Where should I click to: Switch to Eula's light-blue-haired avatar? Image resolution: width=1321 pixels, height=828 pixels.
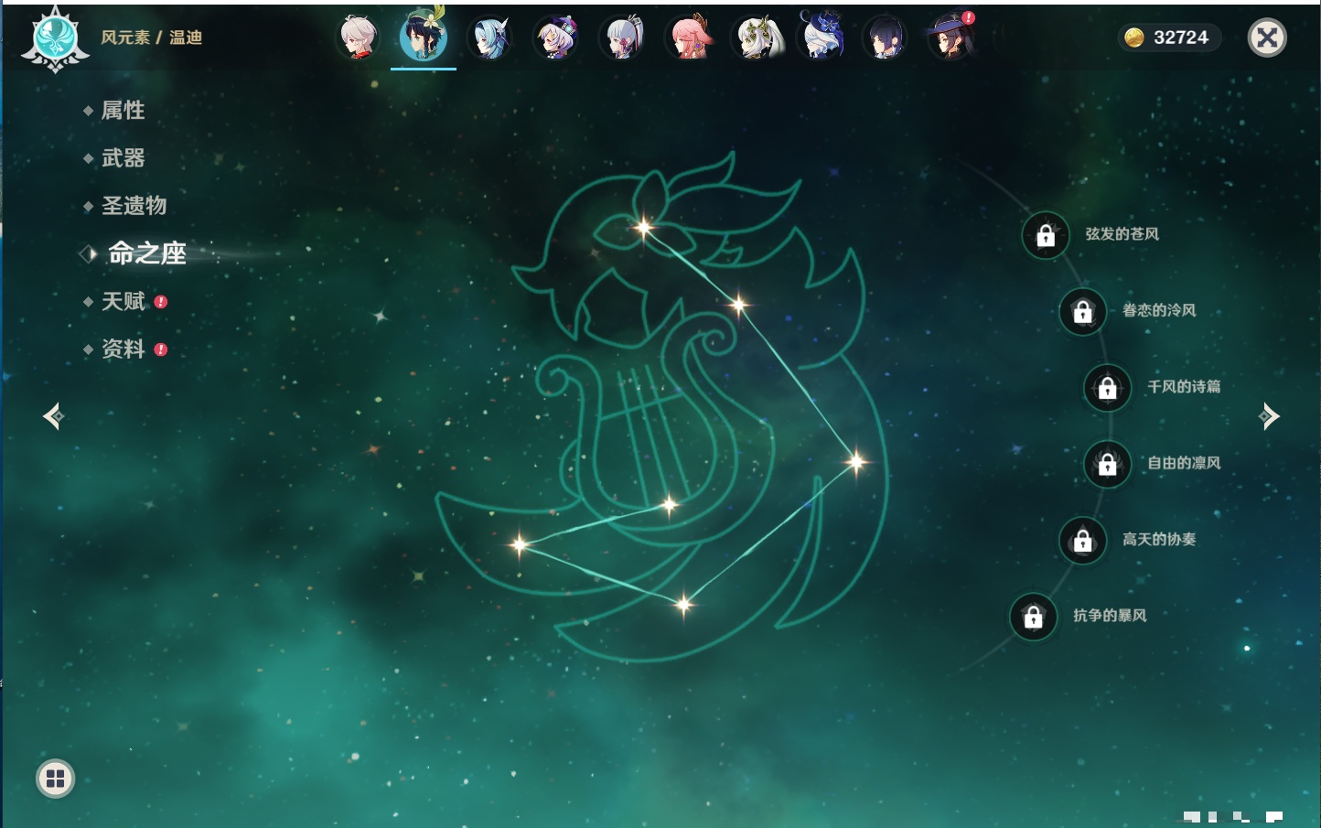489,38
